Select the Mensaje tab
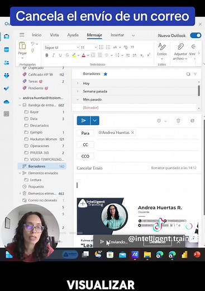This screenshot has height=291, width=205. (x=94, y=35)
